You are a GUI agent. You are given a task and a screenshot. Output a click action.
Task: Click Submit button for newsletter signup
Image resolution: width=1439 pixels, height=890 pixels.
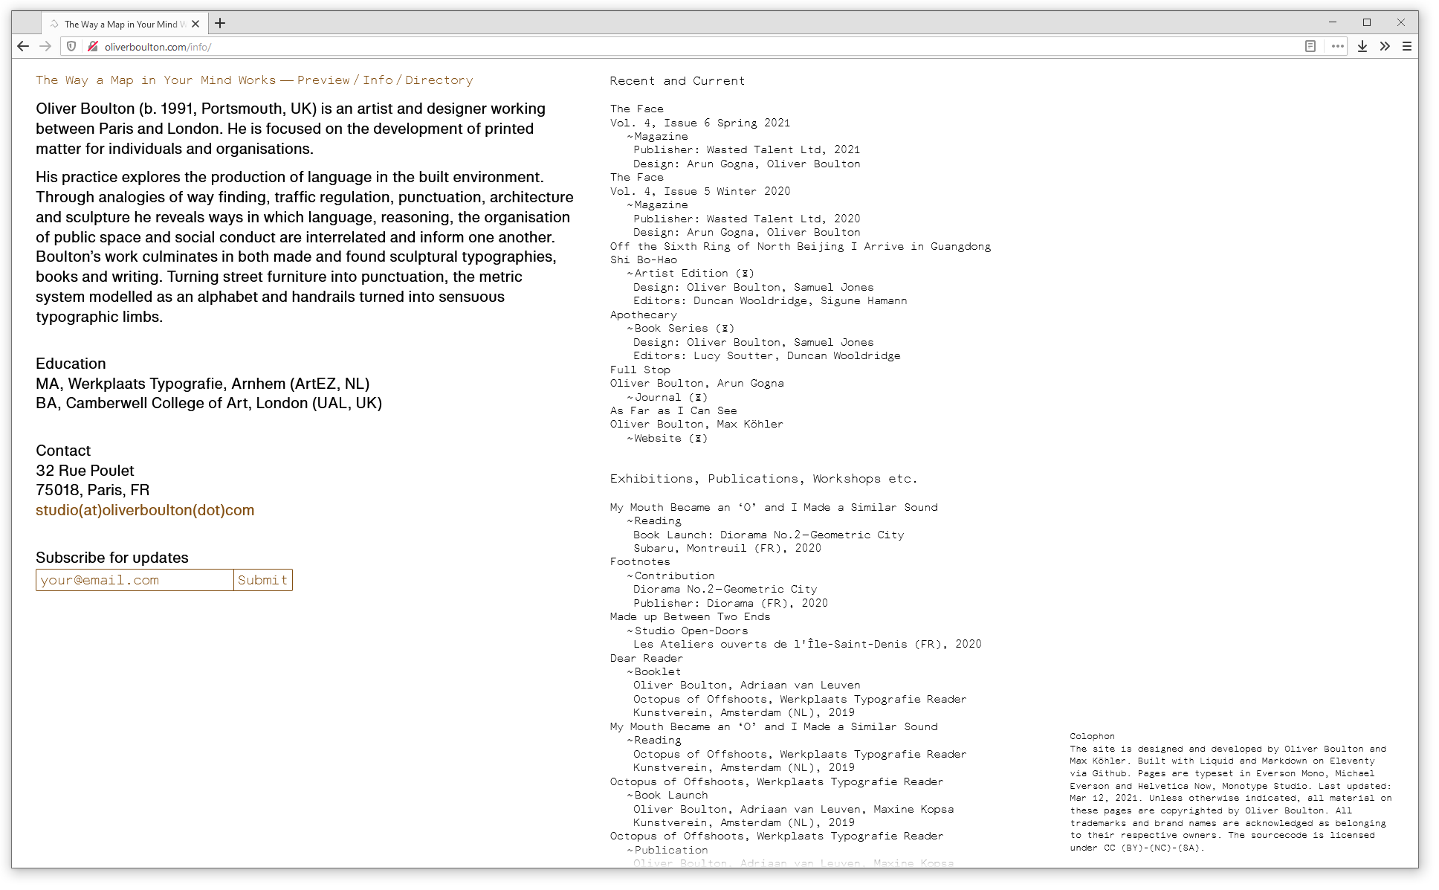click(x=262, y=580)
